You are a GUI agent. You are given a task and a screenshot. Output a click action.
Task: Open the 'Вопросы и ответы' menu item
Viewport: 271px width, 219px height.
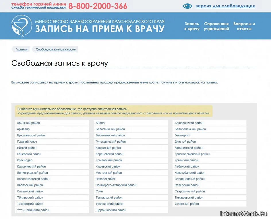pyautogui.click(x=244, y=26)
